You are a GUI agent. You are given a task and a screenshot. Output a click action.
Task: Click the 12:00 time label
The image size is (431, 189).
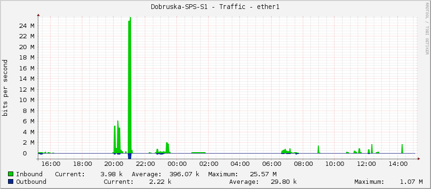pyautogui.click(x=367, y=164)
